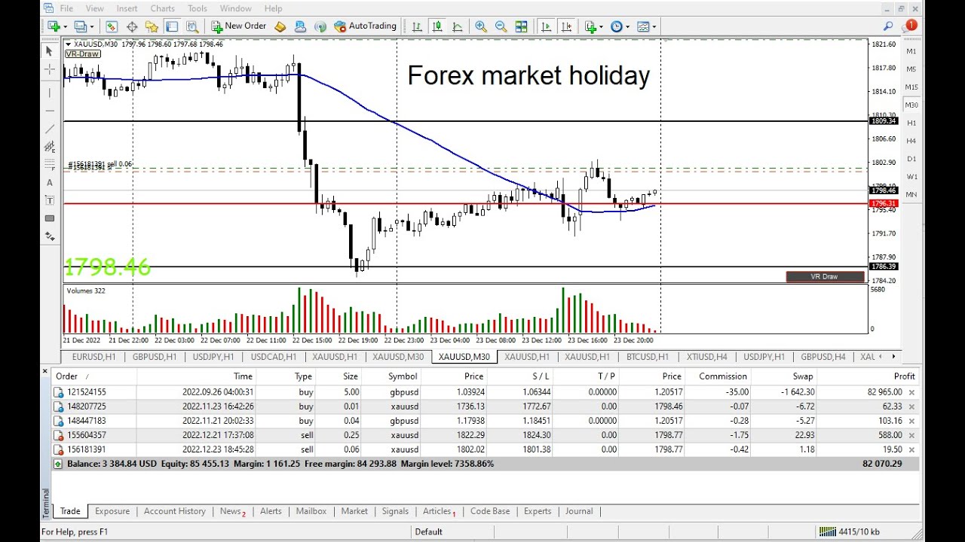Toggle the Navigator panel
This screenshot has width=965, height=542.
tap(152, 26)
